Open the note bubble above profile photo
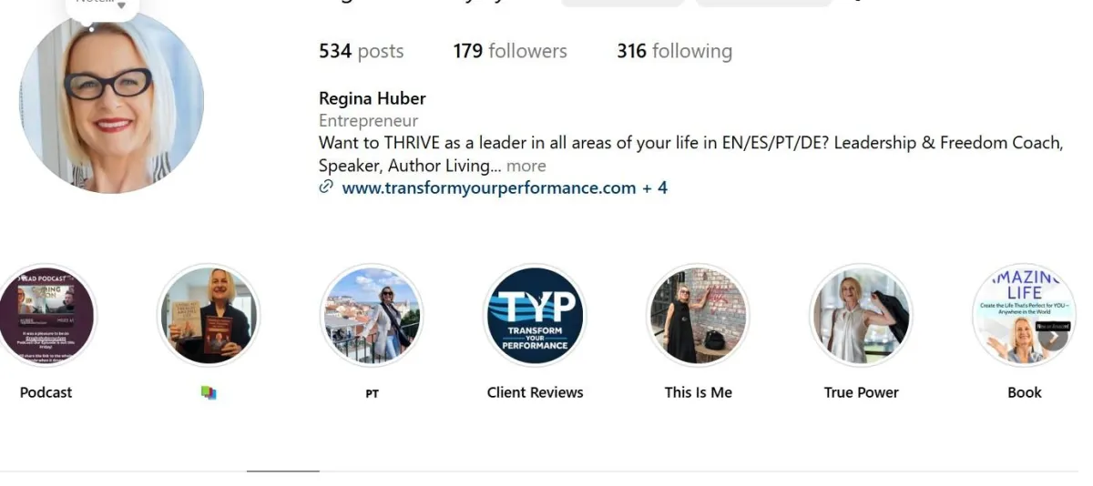Screen dimensions: 1093x486 [102, 5]
